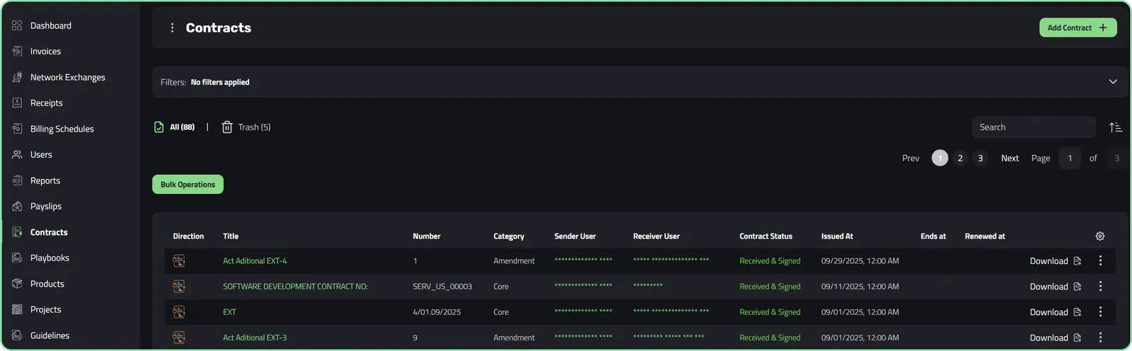This screenshot has width=1132, height=351.
Task: Show All (88) contracts tab
Action: click(175, 127)
